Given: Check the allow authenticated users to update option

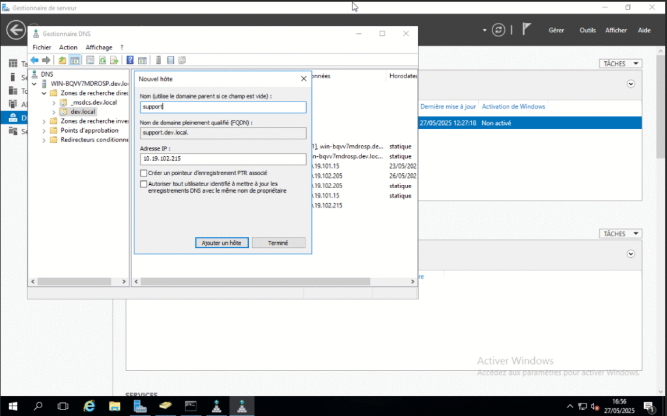Looking at the screenshot, I should coord(144,184).
